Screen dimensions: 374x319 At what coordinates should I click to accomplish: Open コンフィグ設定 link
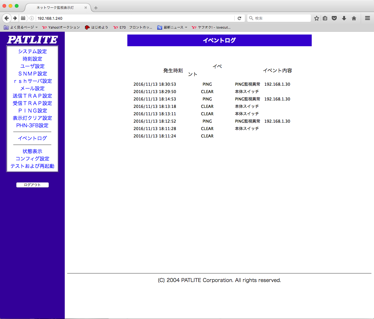[32, 159]
